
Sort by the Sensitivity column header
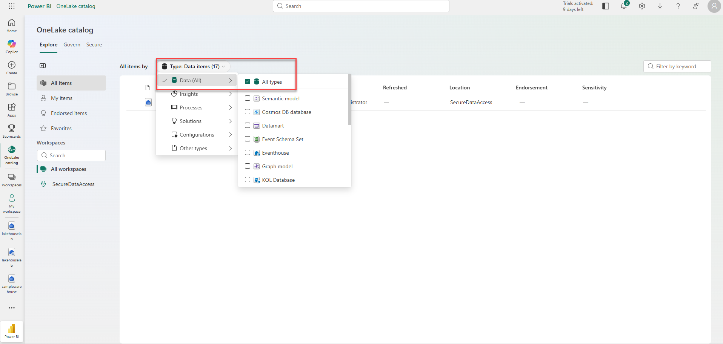tap(594, 88)
